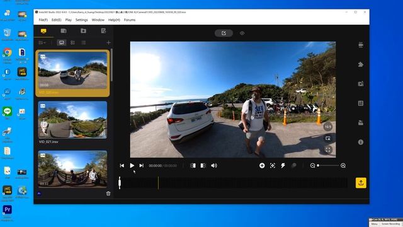Select the third boardwalk video thumbnail
Image resolution: width=403 pixels, height=227 pixels.
(72, 169)
